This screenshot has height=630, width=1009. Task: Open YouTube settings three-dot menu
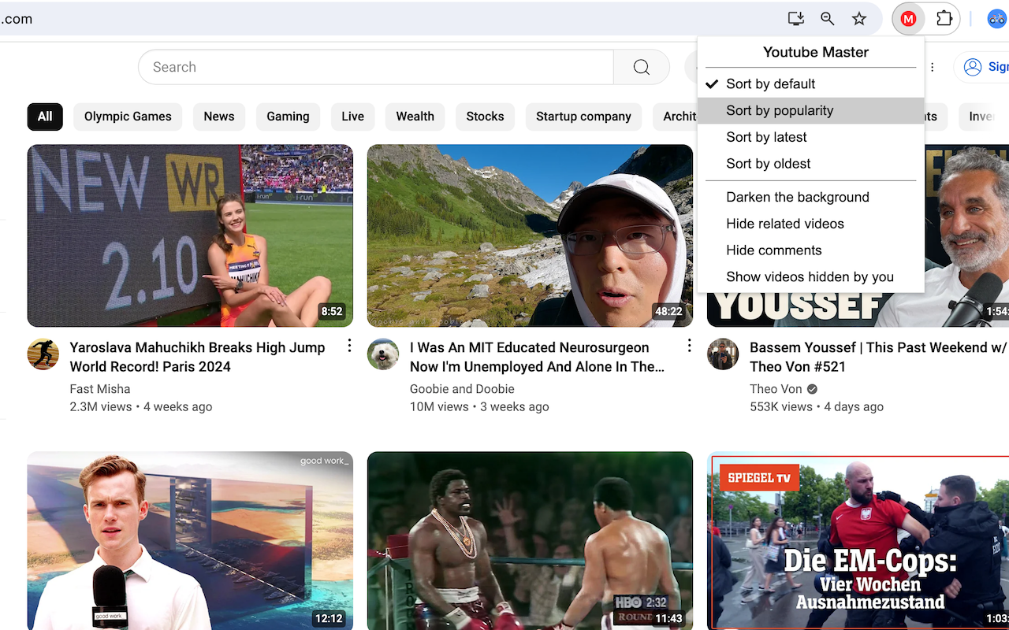pyautogui.click(x=933, y=67)
